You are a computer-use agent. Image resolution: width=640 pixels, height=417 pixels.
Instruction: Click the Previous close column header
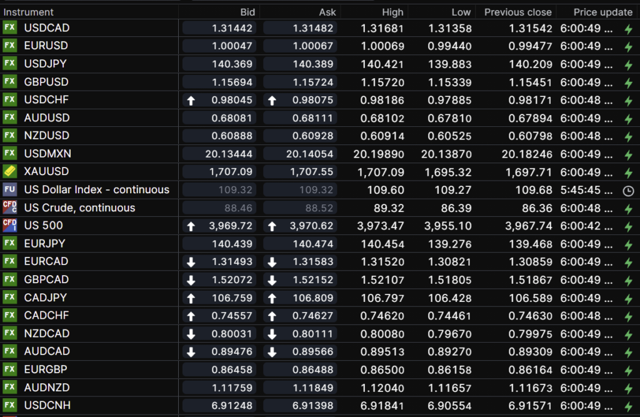tap(517, 12)
